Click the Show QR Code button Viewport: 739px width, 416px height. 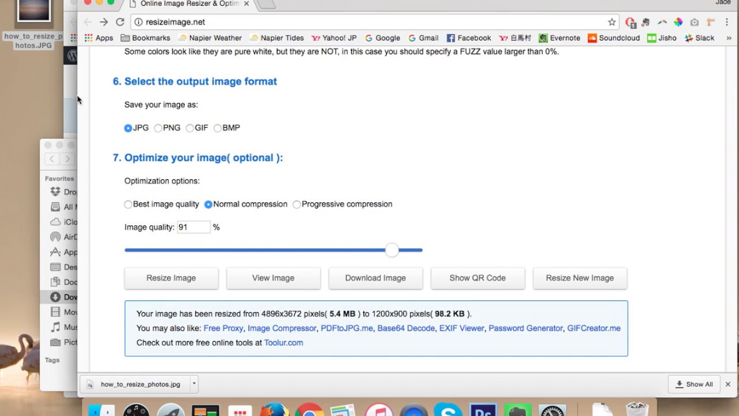coord(477,278)
